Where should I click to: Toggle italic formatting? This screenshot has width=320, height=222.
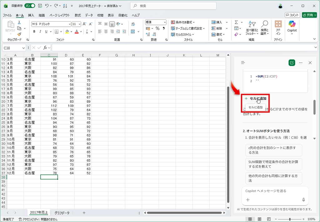click(x=40, y=31)
